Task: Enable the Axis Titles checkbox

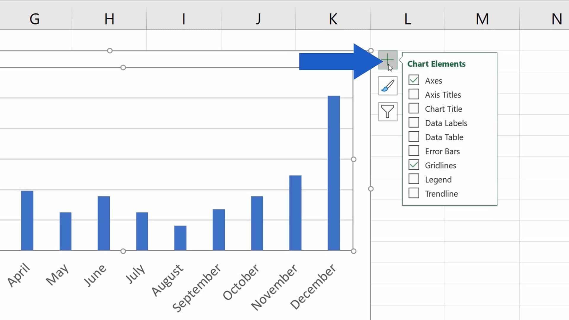Action: coord(414,95)
